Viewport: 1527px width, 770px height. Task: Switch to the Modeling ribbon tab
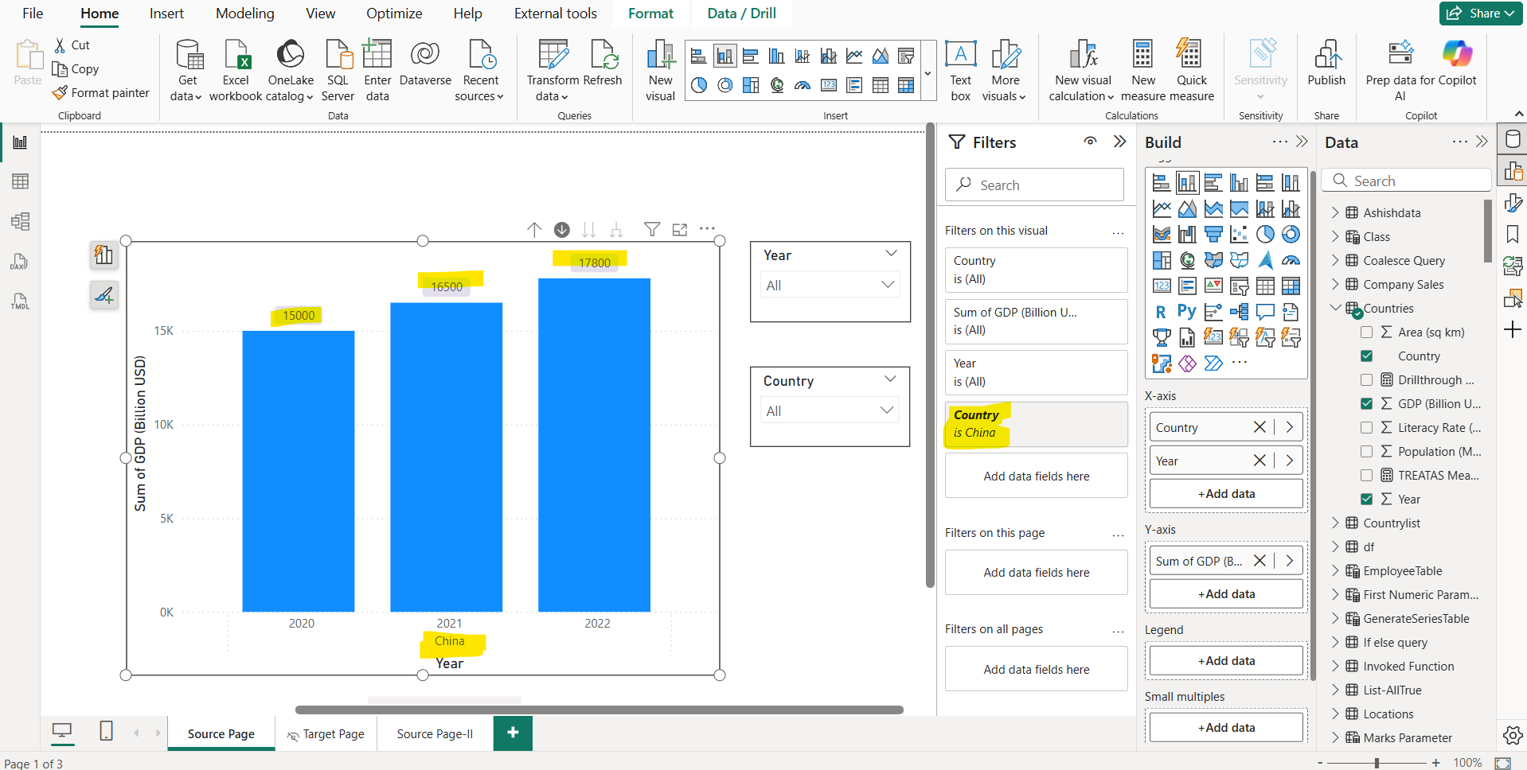244,14
